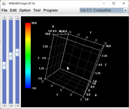The image size is (129, 109).
Task: Open the File menu
Action: pos(5,10)
